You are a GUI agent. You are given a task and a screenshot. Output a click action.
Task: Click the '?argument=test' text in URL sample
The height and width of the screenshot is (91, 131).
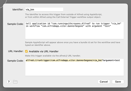pyautogui.click(x=111, y=60)
